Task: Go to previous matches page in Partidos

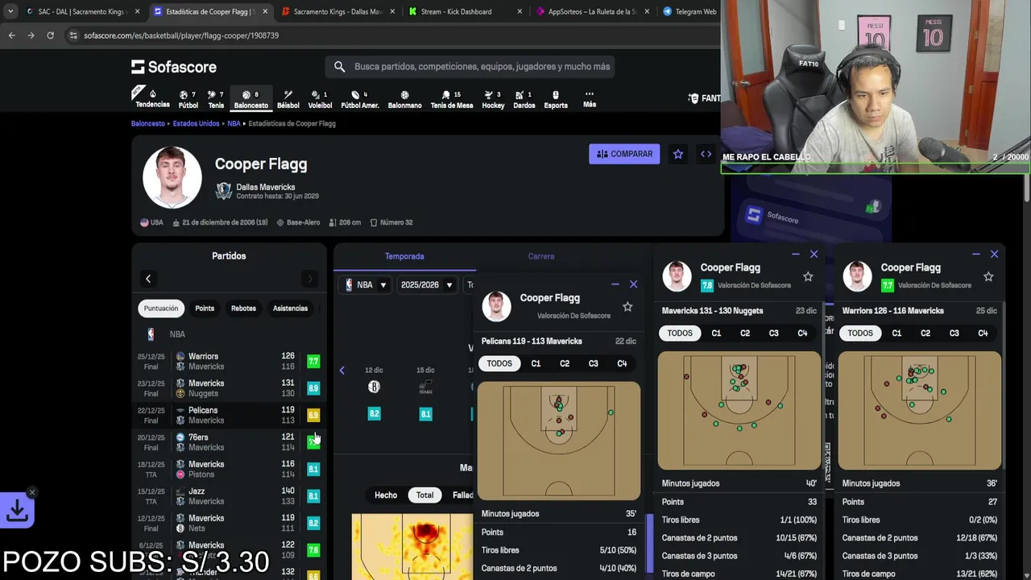Action: tap(148, 279)
